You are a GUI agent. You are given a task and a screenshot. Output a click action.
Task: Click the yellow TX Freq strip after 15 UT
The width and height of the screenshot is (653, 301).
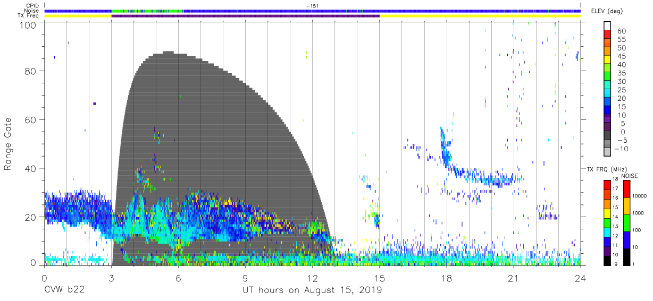click(480, 16)
